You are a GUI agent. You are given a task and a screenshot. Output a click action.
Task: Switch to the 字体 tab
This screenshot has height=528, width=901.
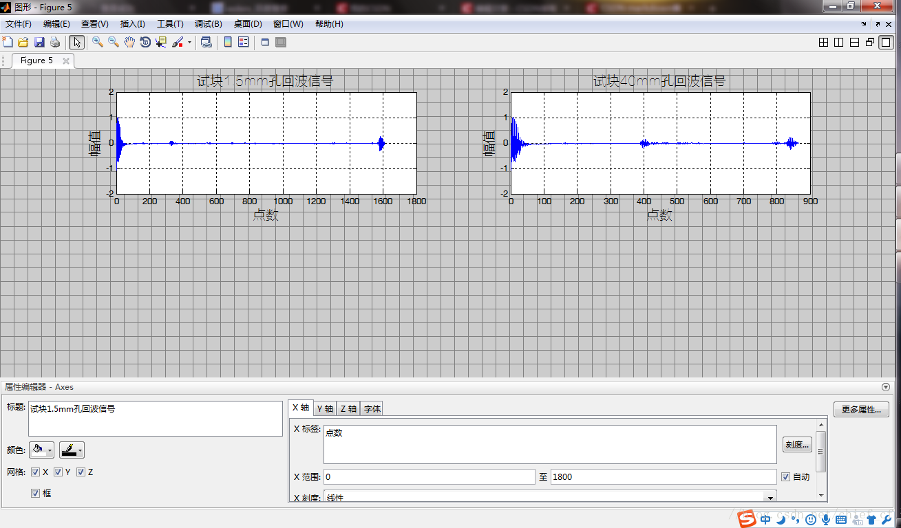(x=372, y=408)
